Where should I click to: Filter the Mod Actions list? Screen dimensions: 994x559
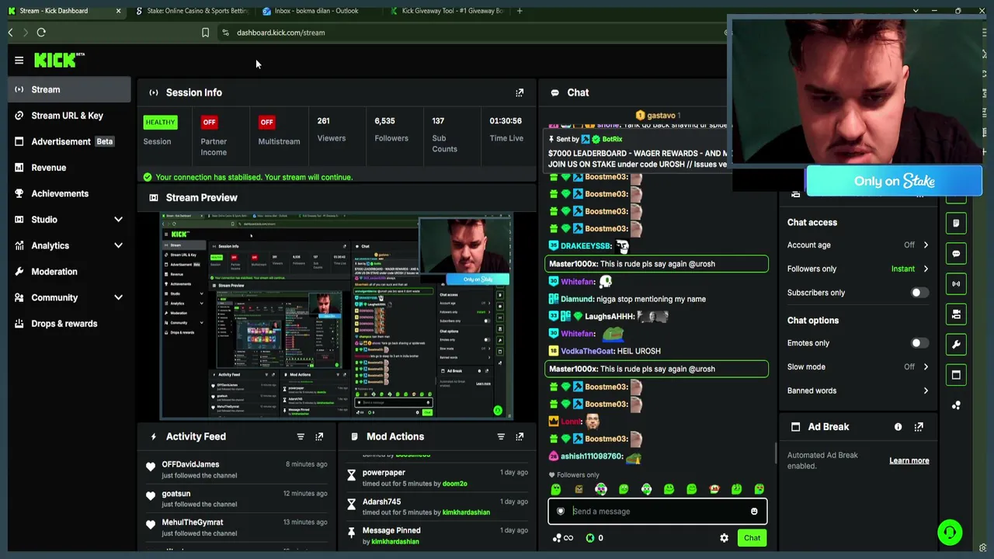[x=501, y=436]
